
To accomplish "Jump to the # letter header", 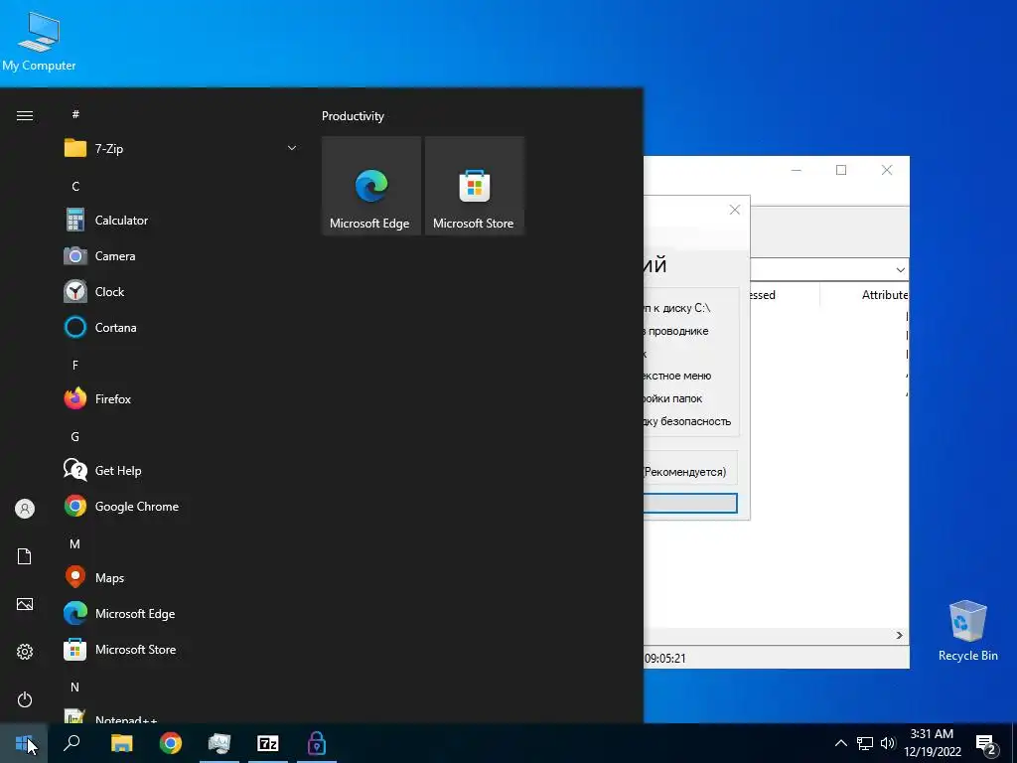I will point(75,114).
